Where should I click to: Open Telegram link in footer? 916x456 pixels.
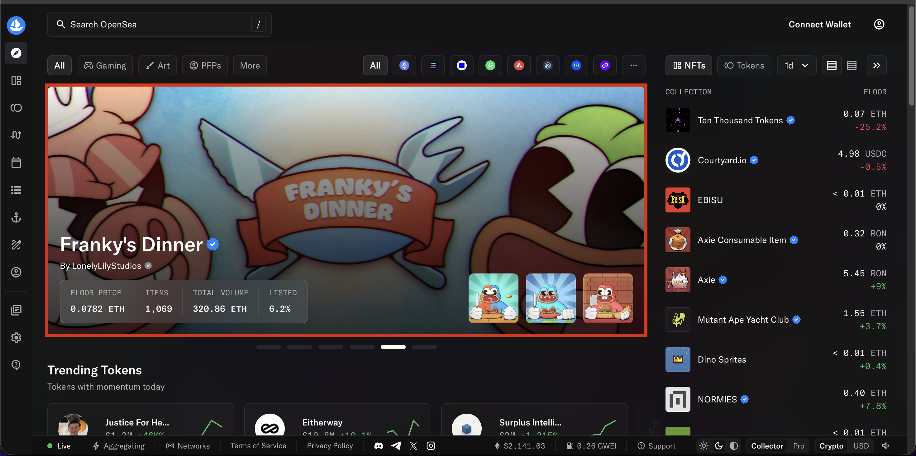396,446
